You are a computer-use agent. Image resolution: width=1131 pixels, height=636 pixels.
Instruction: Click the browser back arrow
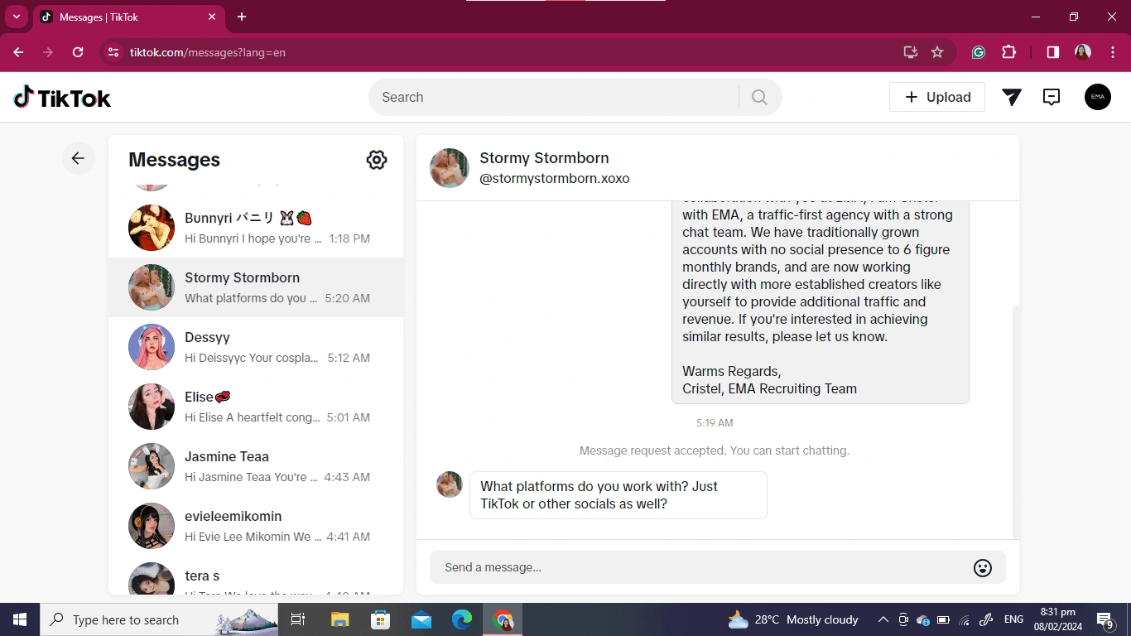pos(18,52)
